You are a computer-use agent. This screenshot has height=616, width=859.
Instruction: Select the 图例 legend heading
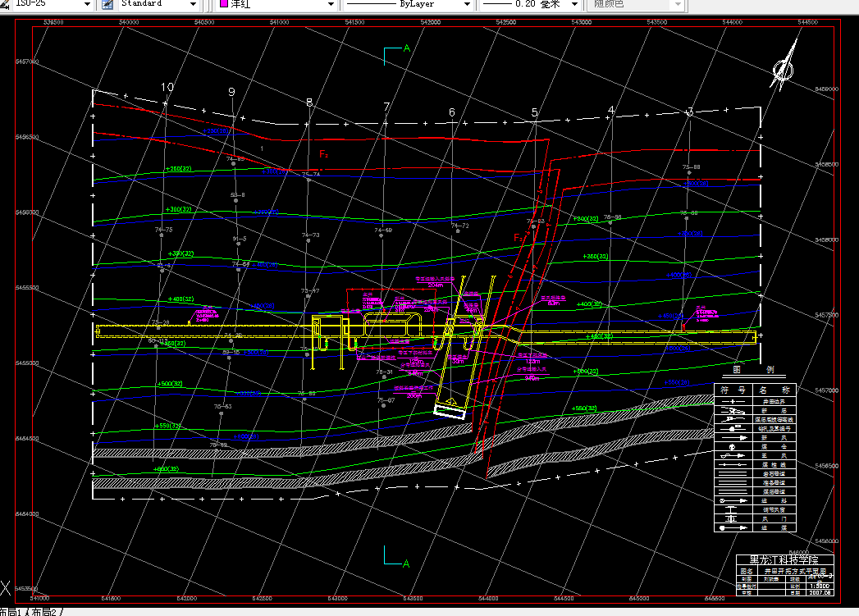click(x=753, y=370)
